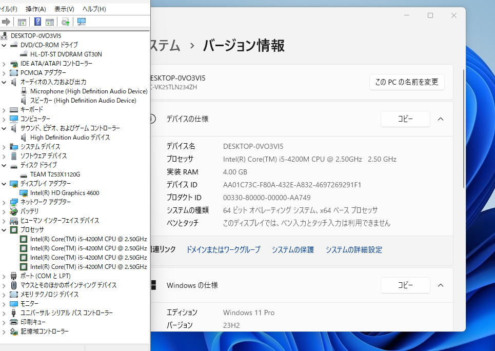Click the ユニバーサル シリアル バス コントローラー icon
The width and height of the screenshot is (495, 351).
13,313
